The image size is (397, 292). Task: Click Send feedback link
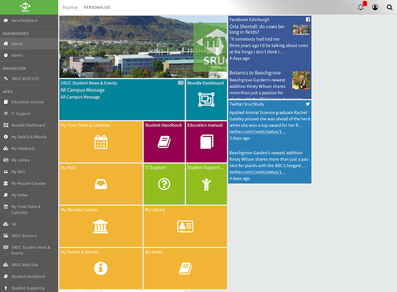pos(24,20)
